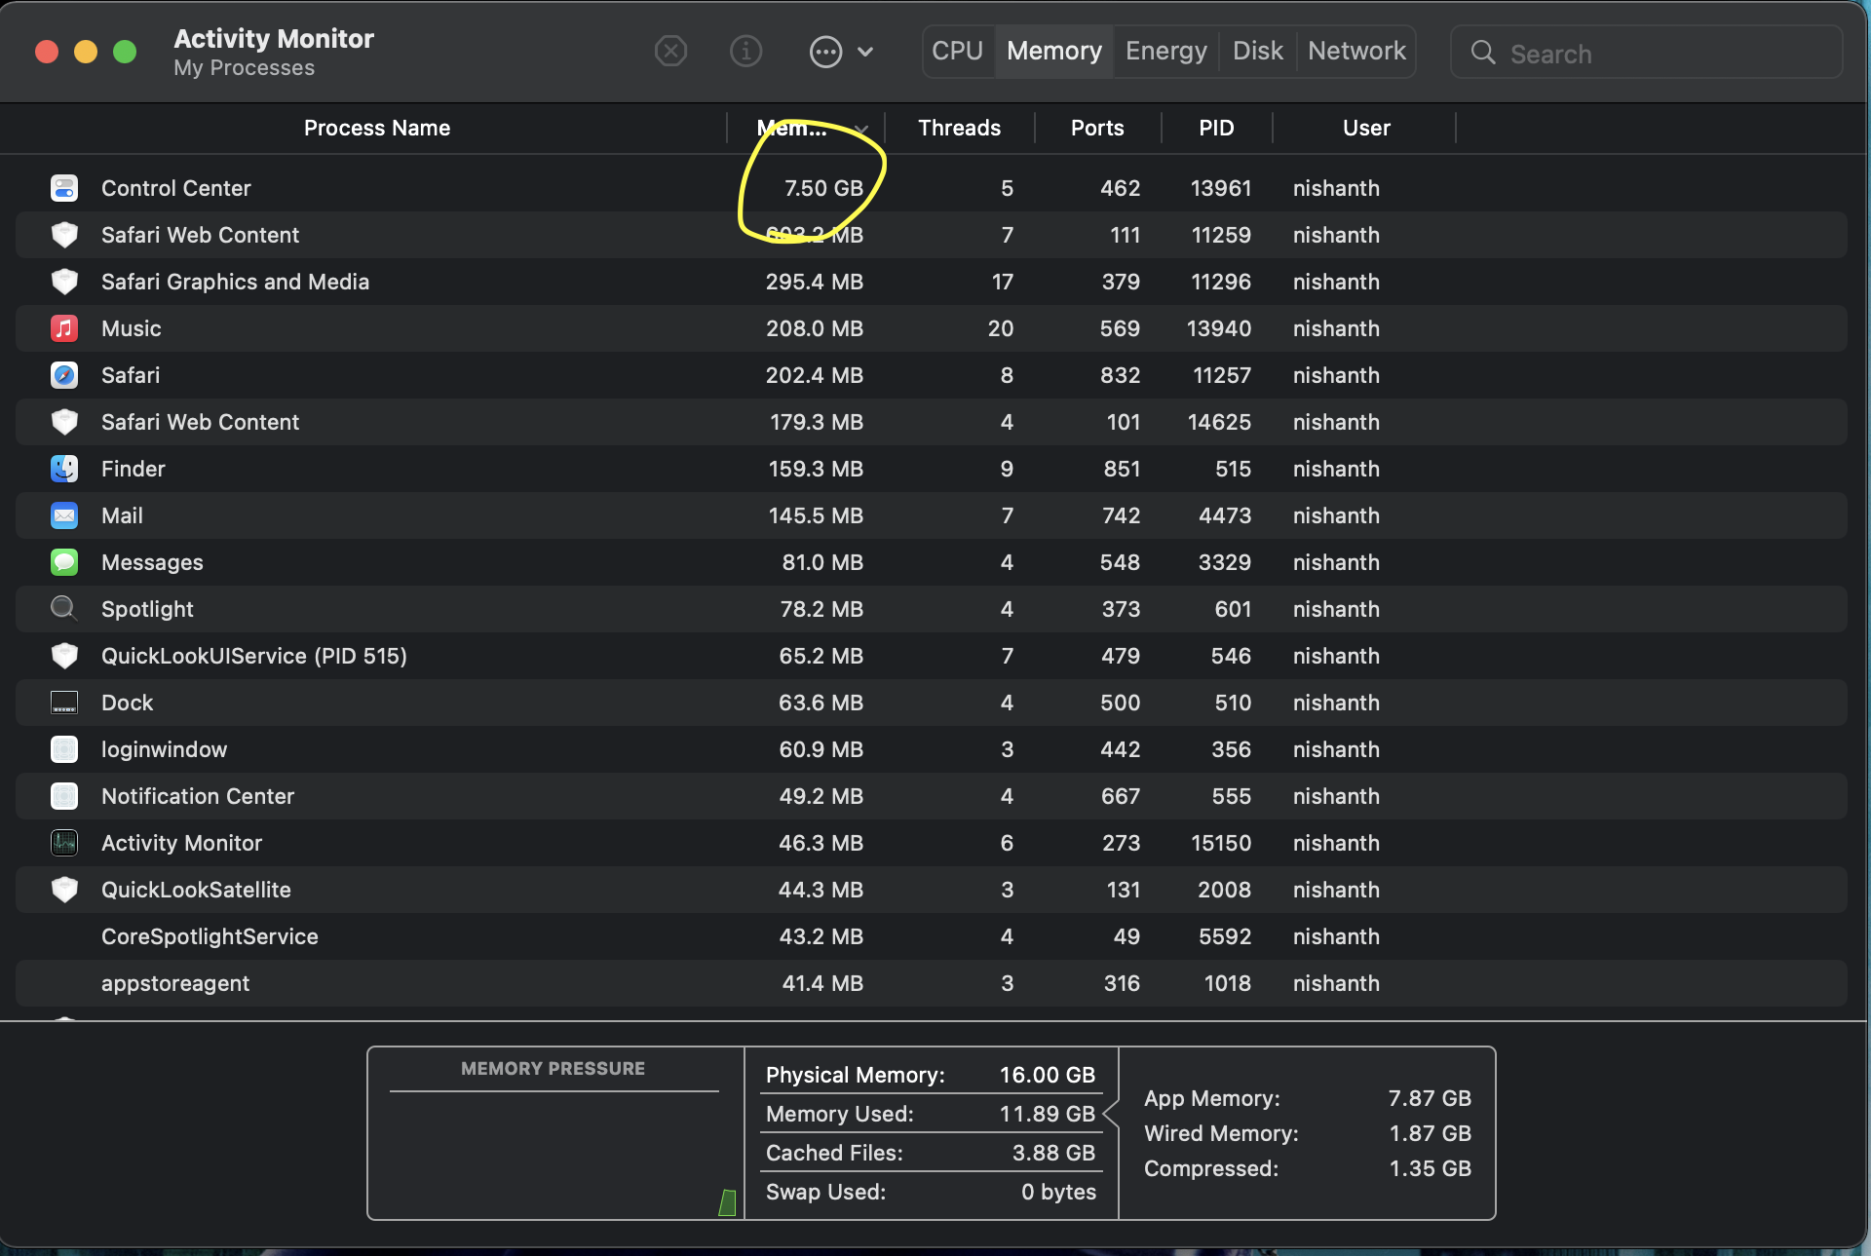Screen dimensions: 1871x1256
Task: Sort by Threads column header
Action: (x=959, y=128)
